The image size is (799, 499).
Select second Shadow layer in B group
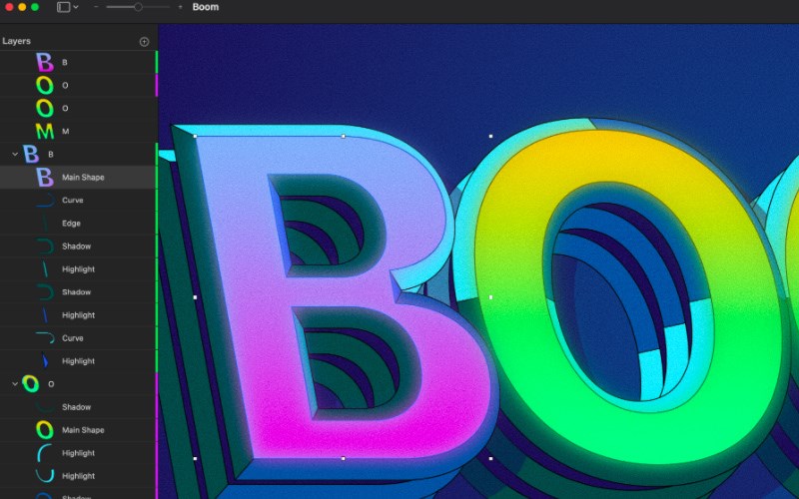(x=79, y=291)
